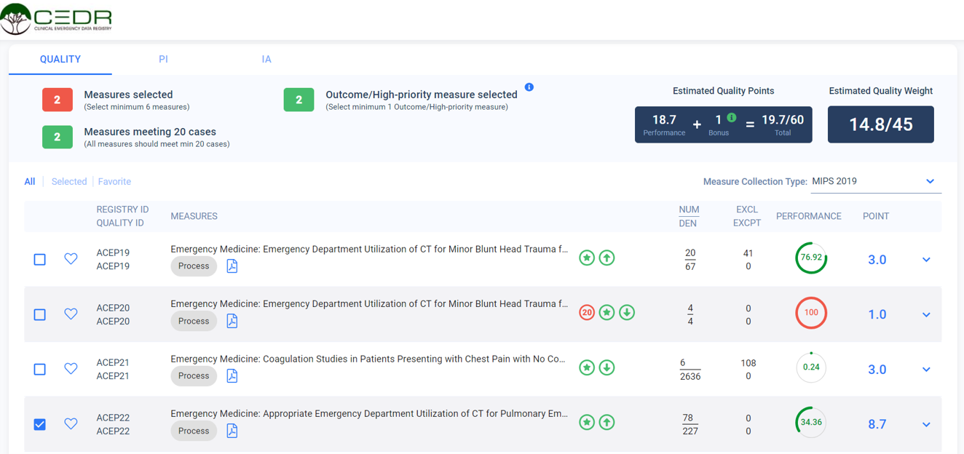Click the down arrow icon for ACEP21
The height and width of the screenshot is (454, 964).
[x=607, y=367]
